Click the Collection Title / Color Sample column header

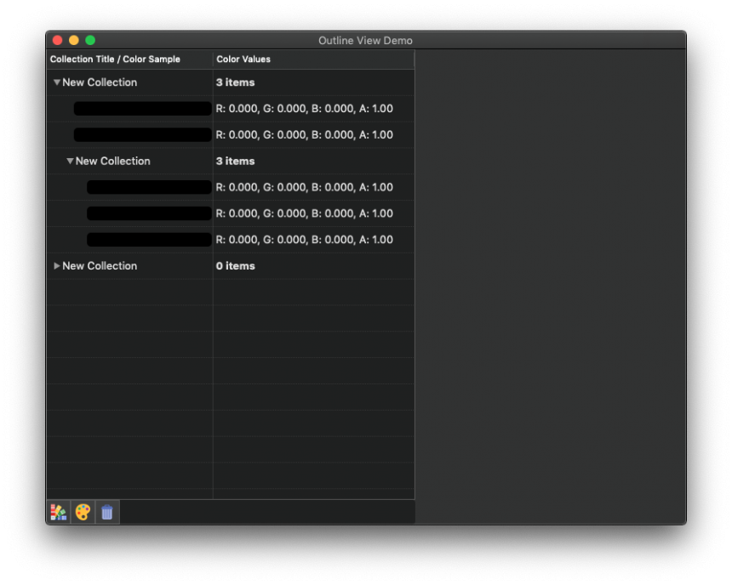(115, 59)
